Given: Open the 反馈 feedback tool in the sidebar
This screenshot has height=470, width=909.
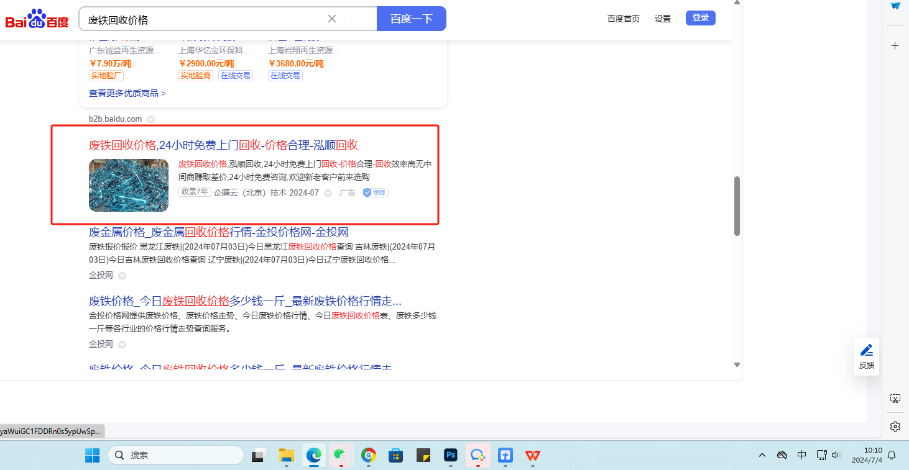Looking at the screenshot, I should coord(866,356).
